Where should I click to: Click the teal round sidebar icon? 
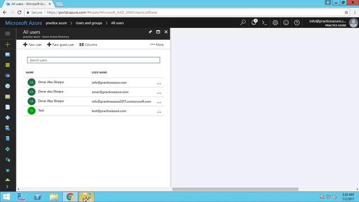tap(7, 171)
